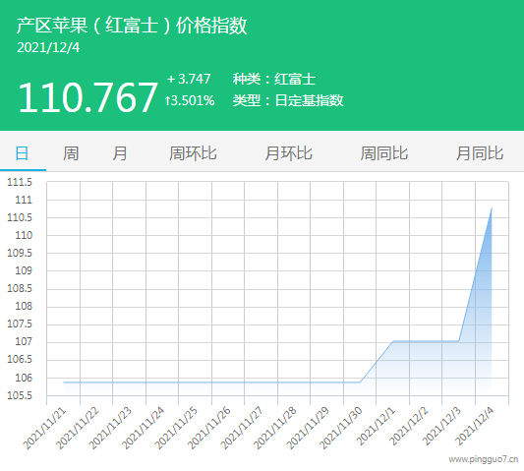Click the 105.5 y-axis label
This screenshot has width=524, height=471.
click(20, 395)
